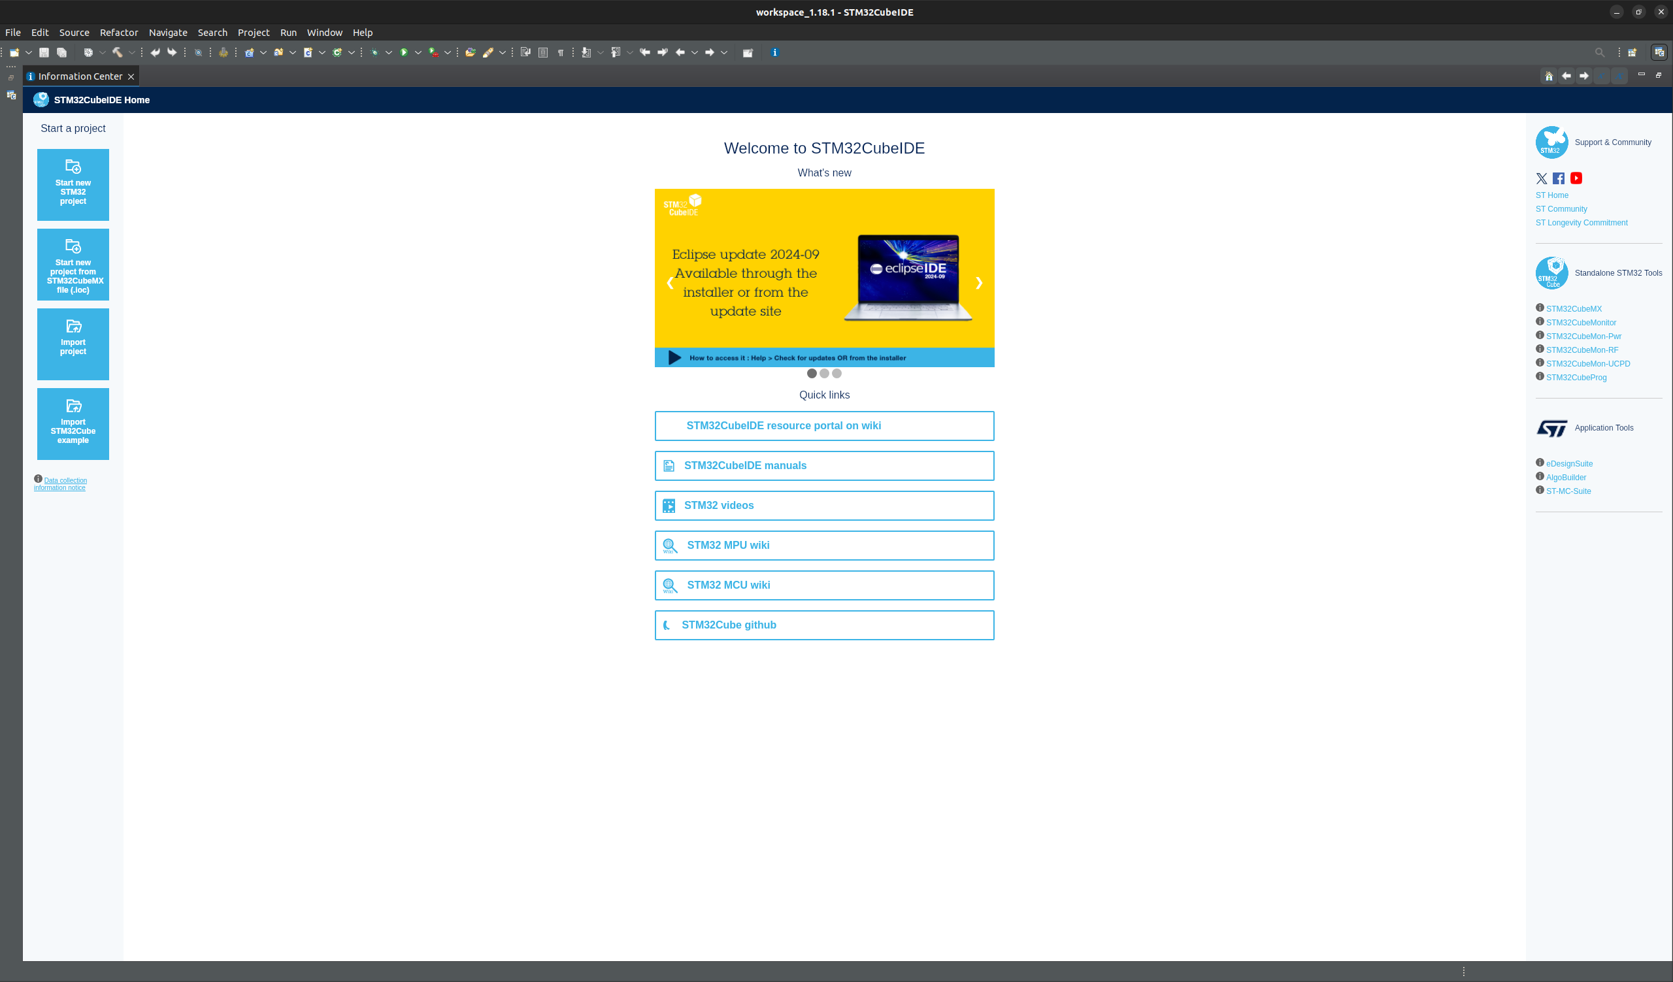This screenshot has width=1673, height=982.
Task: Click the Import project tile
Action: pyautogui.click(x=73, y=344)
